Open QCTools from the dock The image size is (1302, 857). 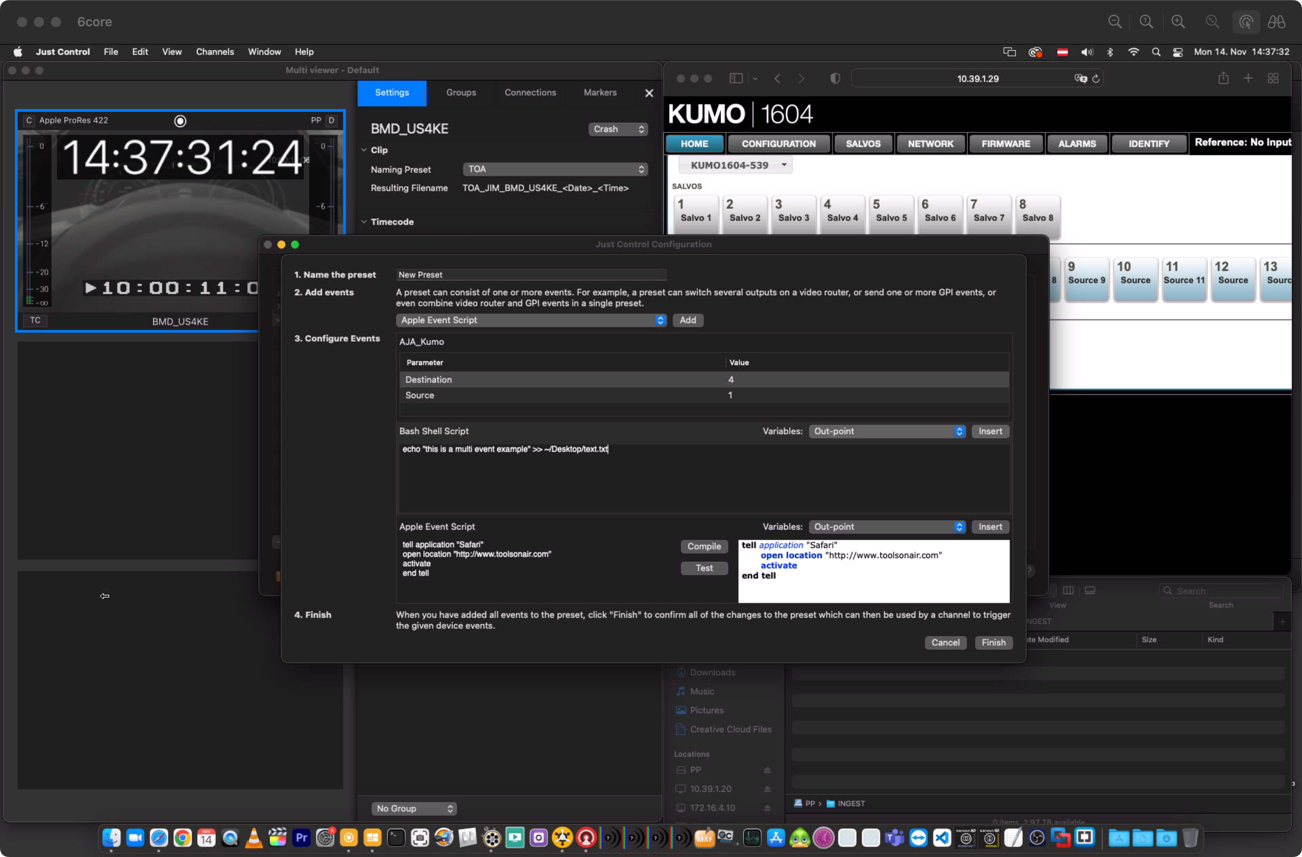tap(726, 838)
